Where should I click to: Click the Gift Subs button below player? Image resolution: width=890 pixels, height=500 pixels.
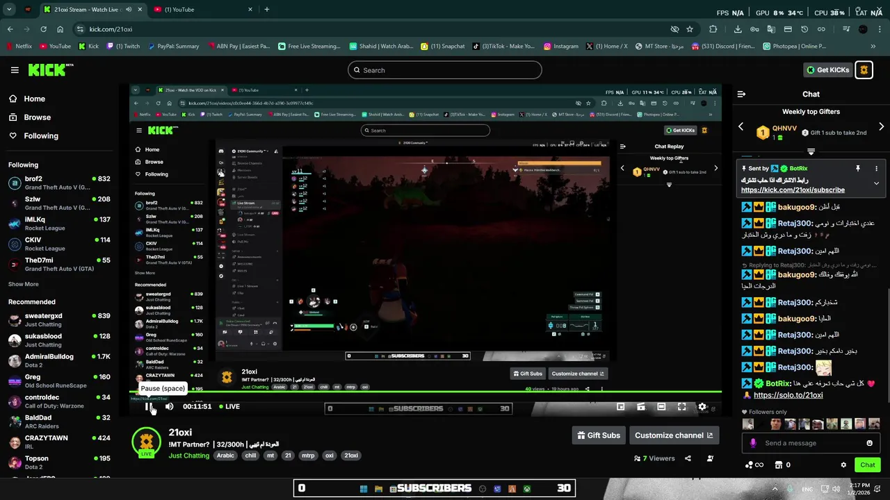click(x=599, y=435)
